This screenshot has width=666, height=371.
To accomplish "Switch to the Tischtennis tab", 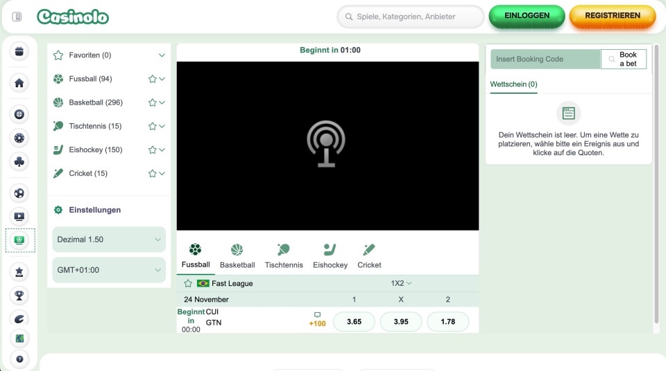I will [284, 255].
